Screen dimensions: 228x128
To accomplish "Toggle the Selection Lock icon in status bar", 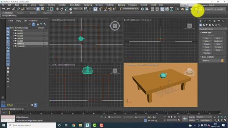I will [x=105, y=117].
